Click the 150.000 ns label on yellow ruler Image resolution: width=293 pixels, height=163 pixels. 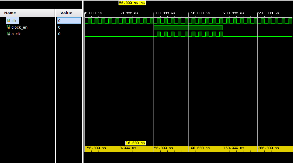pos(234,148)
